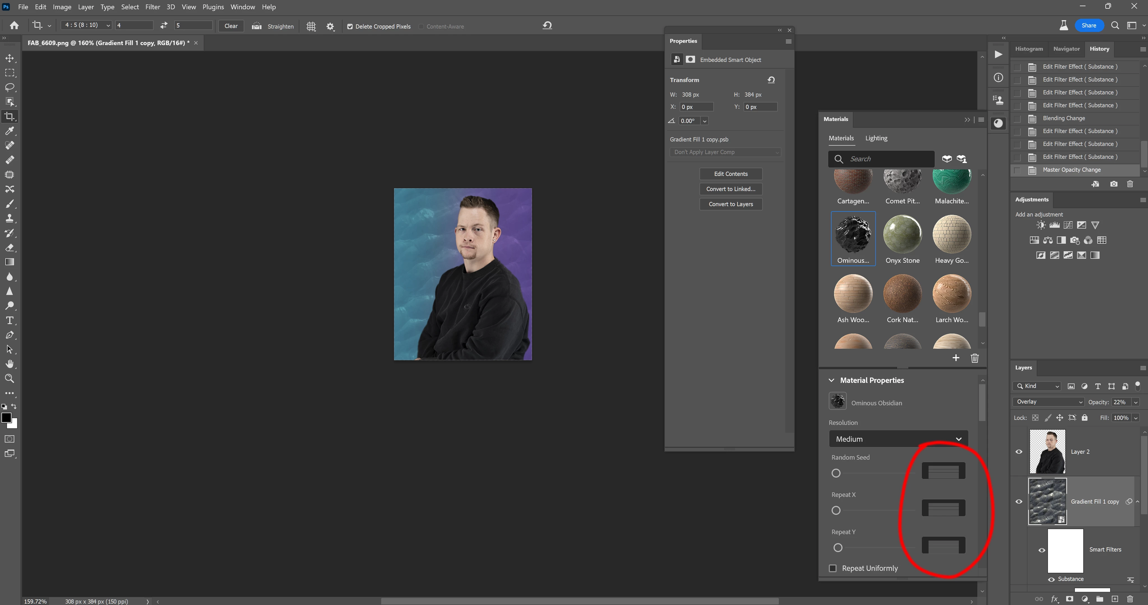The image size is (1148, 605).
Task: Open the Overlay blend mode dropdown
Action: (1048, 402)
